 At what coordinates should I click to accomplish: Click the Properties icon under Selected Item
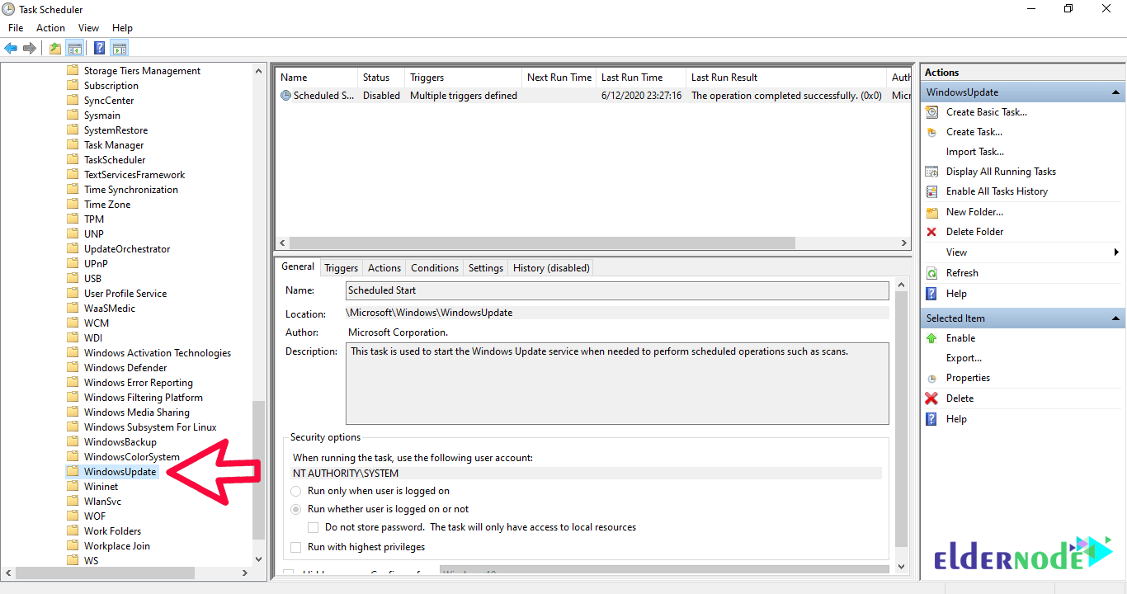[931, 378]
